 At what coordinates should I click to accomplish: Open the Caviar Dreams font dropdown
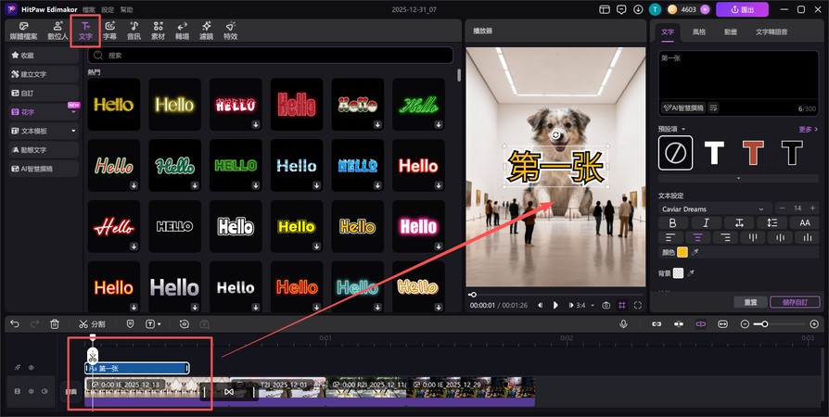click(x=715, y=208)
